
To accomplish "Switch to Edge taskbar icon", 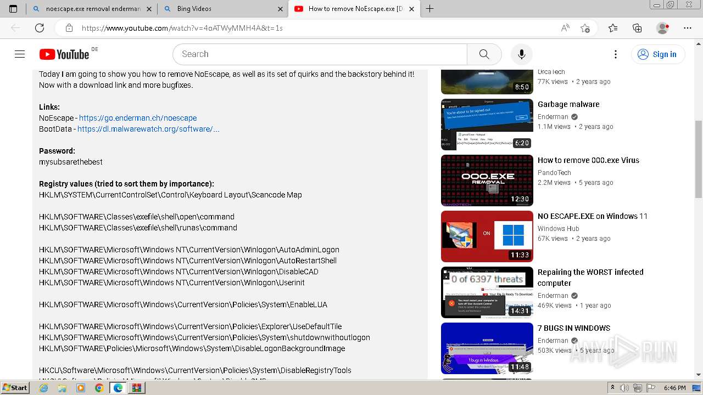I will tap(118, 388).
